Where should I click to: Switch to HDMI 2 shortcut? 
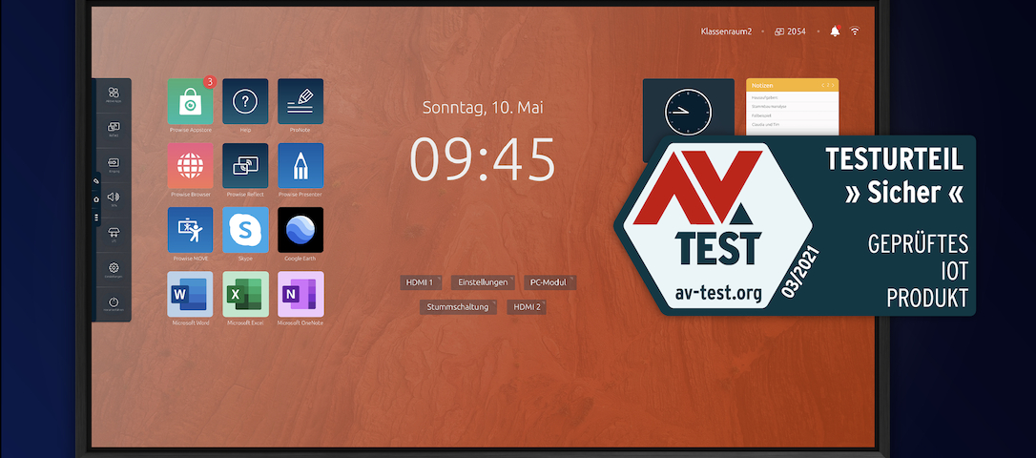(526, 306)
